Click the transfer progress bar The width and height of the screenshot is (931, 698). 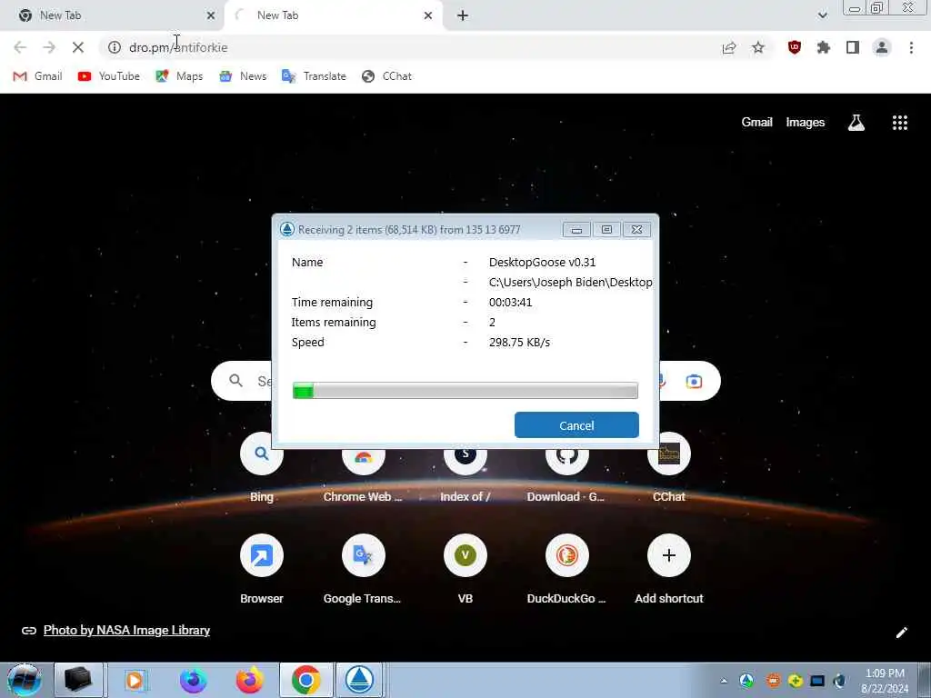click(x=465, y=391)
